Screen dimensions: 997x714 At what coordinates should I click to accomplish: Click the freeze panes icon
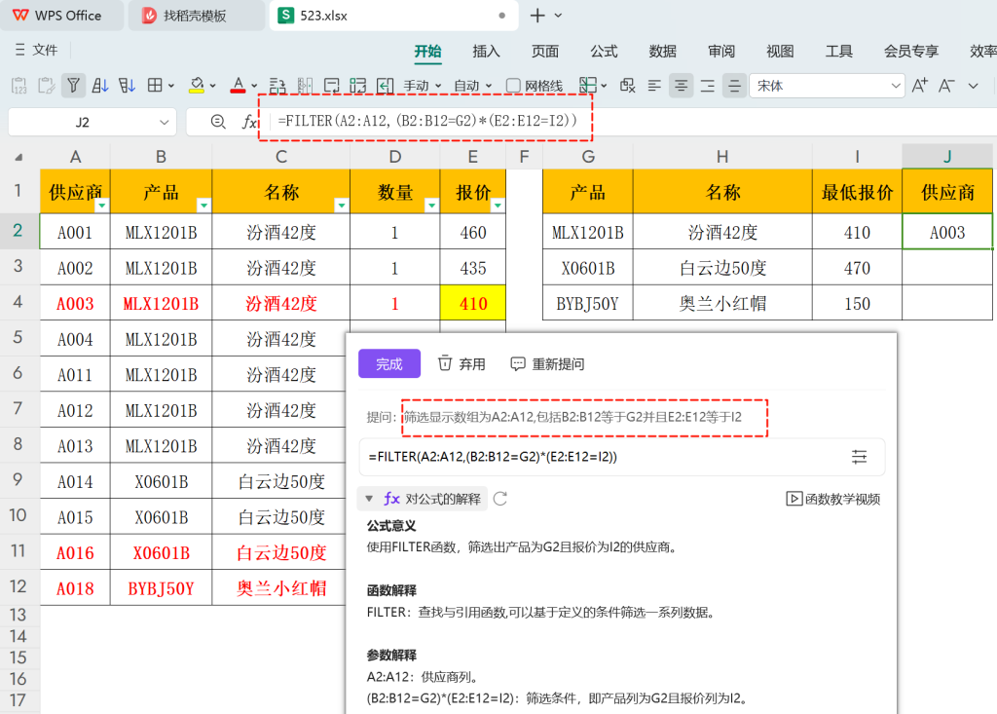point(588,86)
